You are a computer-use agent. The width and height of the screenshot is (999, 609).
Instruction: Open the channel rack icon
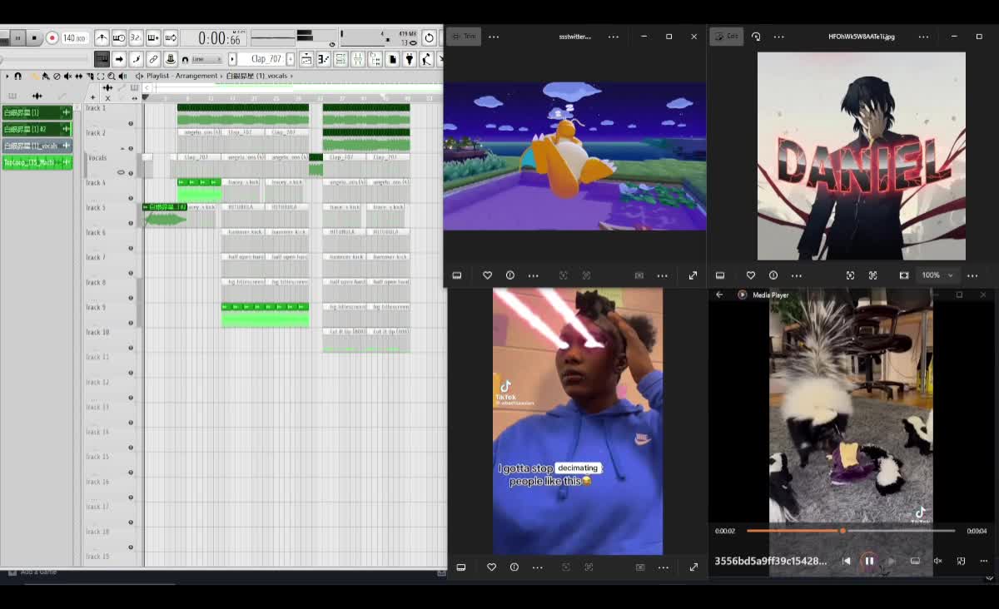pyautogui.click(x=340, y=59)
